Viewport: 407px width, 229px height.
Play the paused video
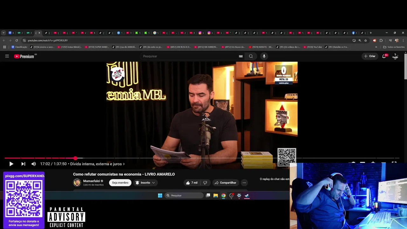click(x=11, y=164)
